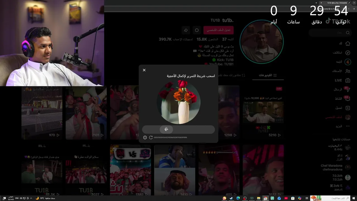Click the taskbar volume speaker icon
Image resolution: width=357 pixels, height=201 pixels.
[x=21, y=198]
